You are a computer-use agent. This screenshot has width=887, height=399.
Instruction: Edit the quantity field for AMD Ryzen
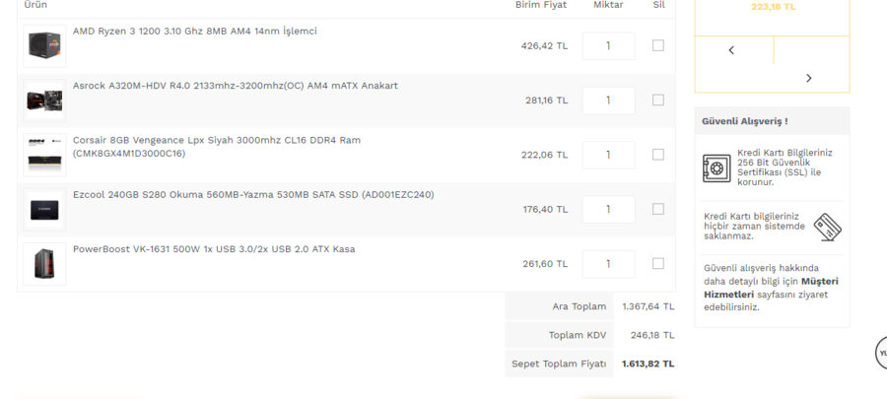tap(608, 45)
